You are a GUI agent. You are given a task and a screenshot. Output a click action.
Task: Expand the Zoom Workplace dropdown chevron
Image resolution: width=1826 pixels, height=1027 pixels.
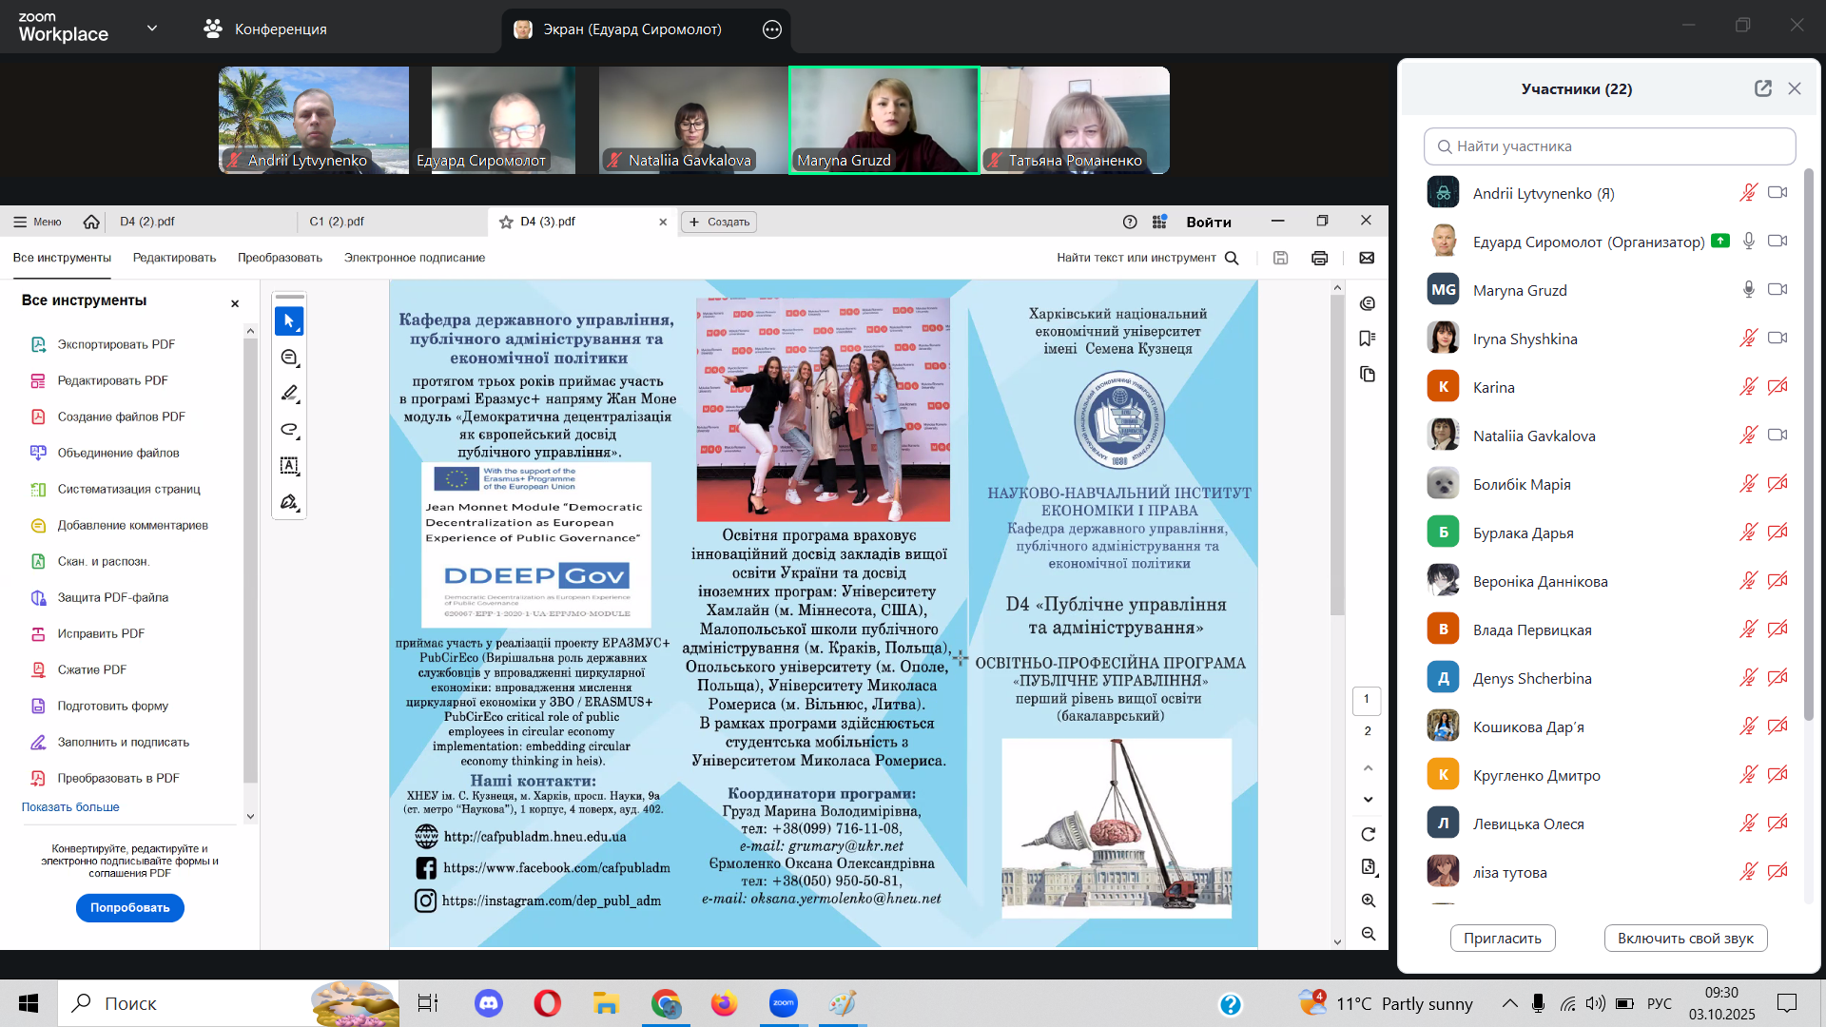[152, 29]
